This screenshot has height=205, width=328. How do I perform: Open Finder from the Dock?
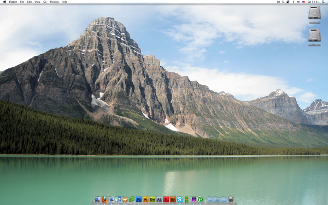(97, 200)
